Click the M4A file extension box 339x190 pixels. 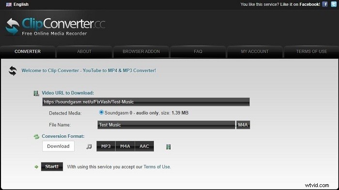coord(243,125)
